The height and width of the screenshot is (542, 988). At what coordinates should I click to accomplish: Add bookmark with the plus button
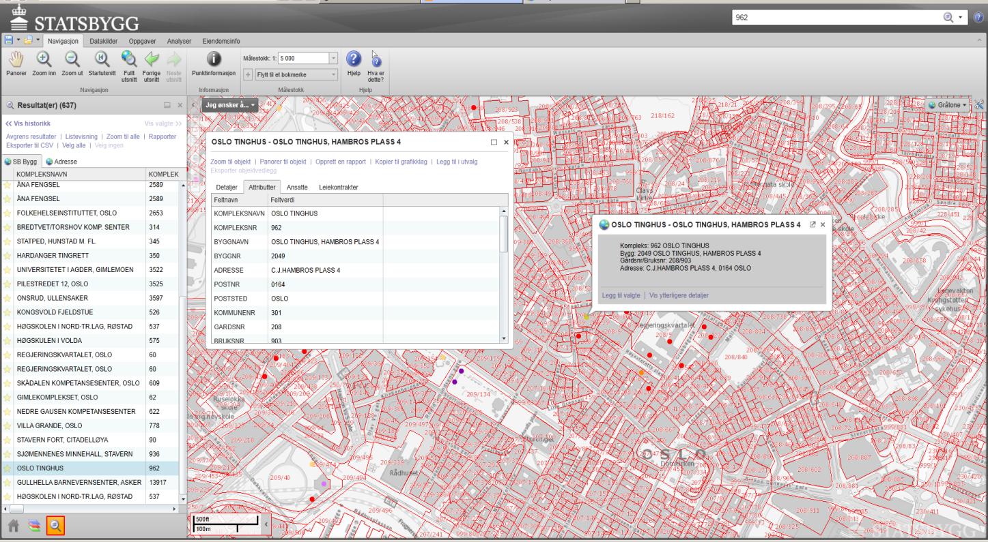[248, 74]
